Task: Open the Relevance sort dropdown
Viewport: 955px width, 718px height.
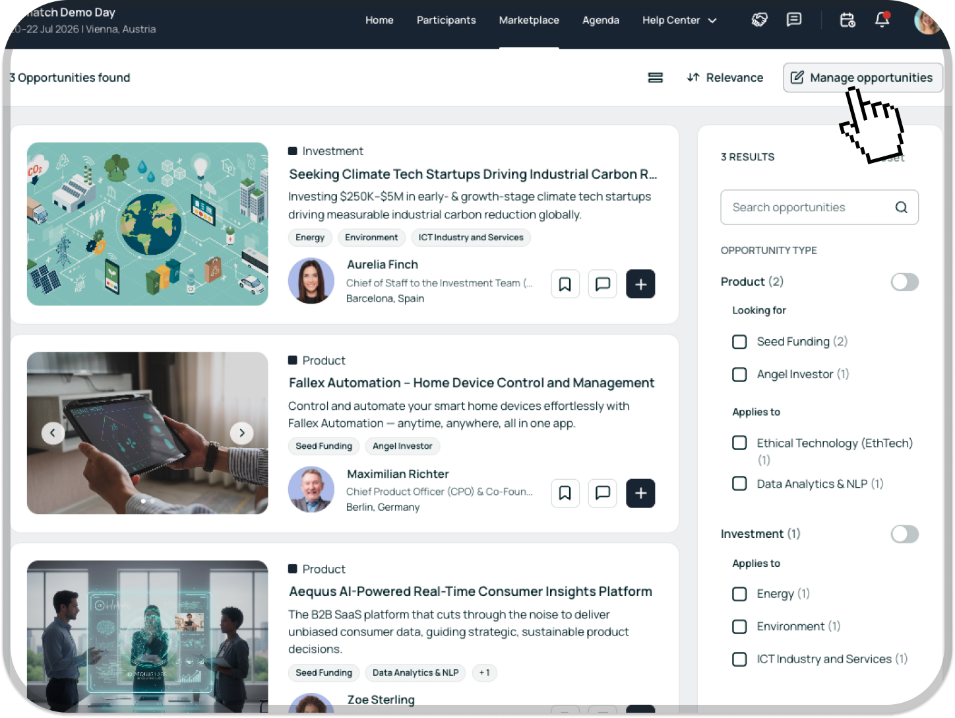Action: pyautogui.click(x=725, y=78)
